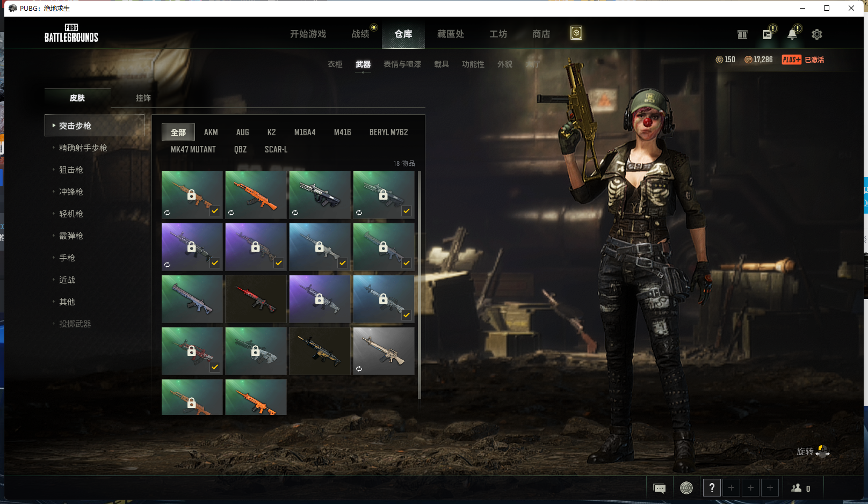The height and width of the screenshot is (504, 868).
Task: Click the PLUS+ 已激活 badge
Action: (x=803, y=60)
